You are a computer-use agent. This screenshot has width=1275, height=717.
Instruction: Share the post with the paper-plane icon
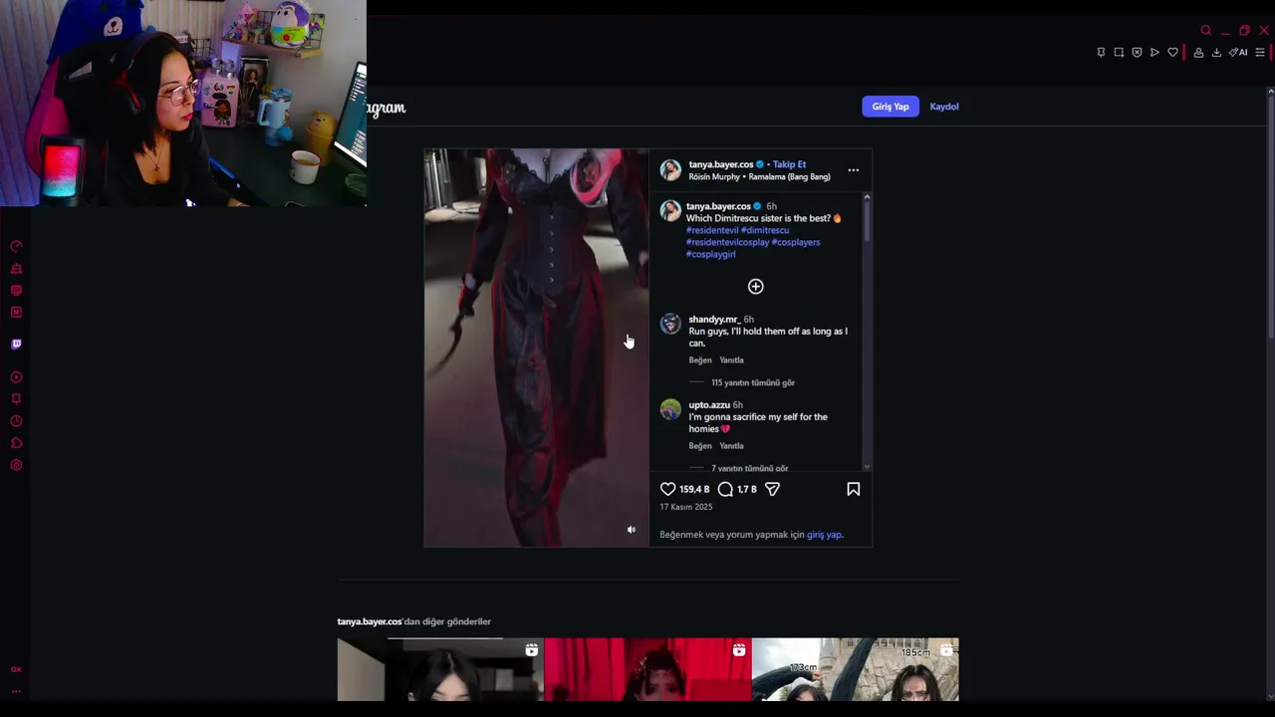point(772,489)
